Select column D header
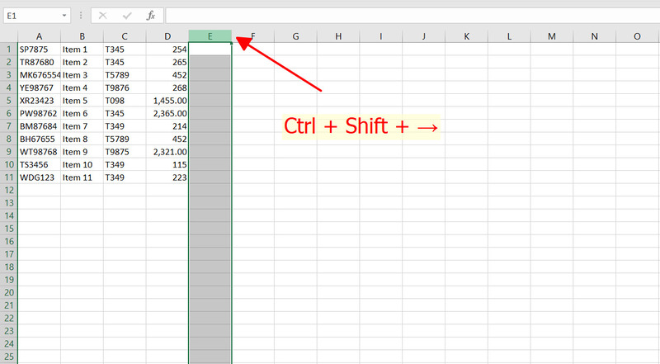The height and width of the screenshot is (364, 660). click(167, 36)
